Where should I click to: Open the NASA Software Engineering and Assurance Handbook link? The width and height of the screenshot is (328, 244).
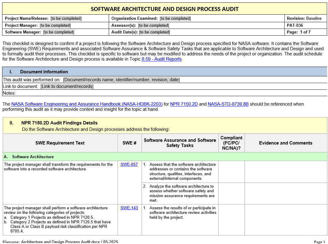click(x=87, y=104)
